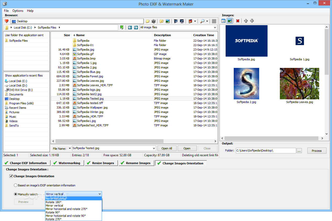
Task: Click the red and blue layout icon
Action: pyautogui.click(x=191, y=21)
